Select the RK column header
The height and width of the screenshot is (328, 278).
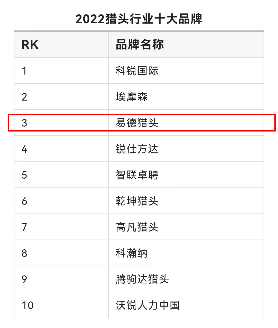click(30, 45)
